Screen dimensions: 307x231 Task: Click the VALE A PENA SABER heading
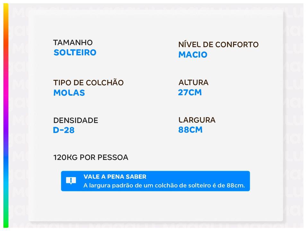115,177
